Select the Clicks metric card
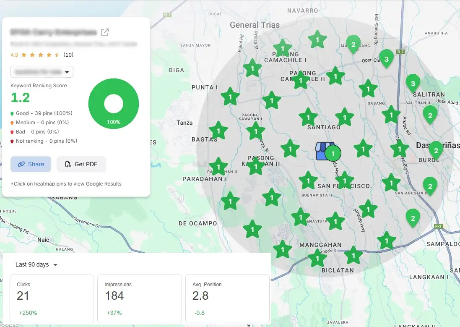This screenshot has height=327, width=460. click(x=52, y=298)
